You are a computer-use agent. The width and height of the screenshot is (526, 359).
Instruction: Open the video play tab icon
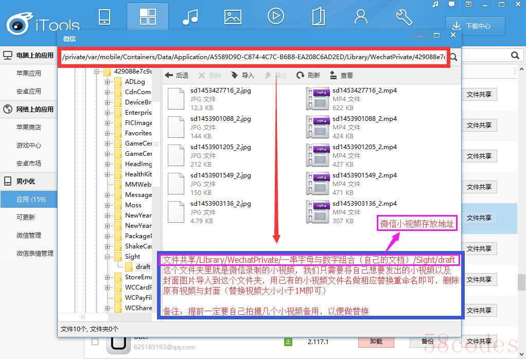(276, 16)
